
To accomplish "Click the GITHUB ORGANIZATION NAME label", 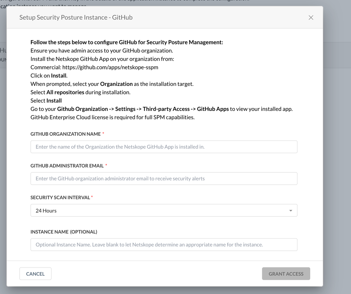I will pos(65,134).
